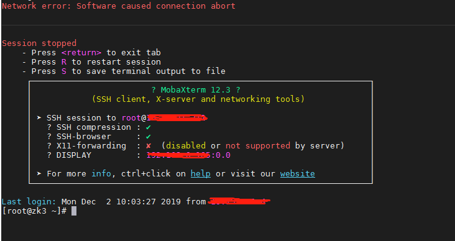Click the green SSH-browser checkmark
The width and height of the screenshot is (455, 241).
point(149,137)
